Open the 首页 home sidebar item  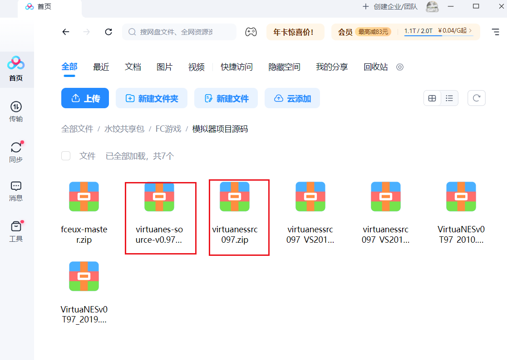coord(16,69)
